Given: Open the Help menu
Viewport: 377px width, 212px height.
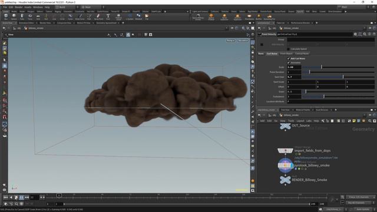Looking at the screenshot, I should pos(47,7).
